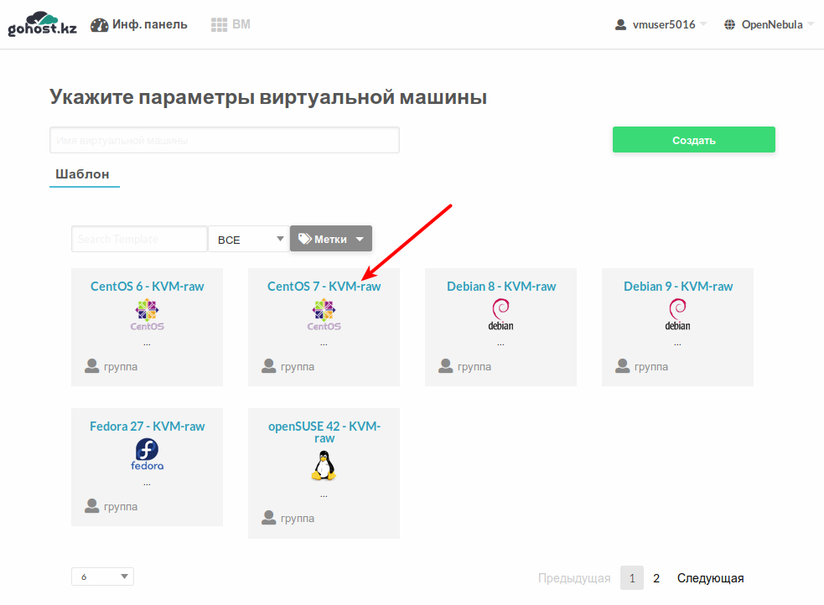Select the Fedora 27 logo
The width and height of the screenshot is (824, 605).
point(148,454)
